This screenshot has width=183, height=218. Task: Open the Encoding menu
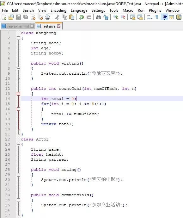(x=58, y=10)
